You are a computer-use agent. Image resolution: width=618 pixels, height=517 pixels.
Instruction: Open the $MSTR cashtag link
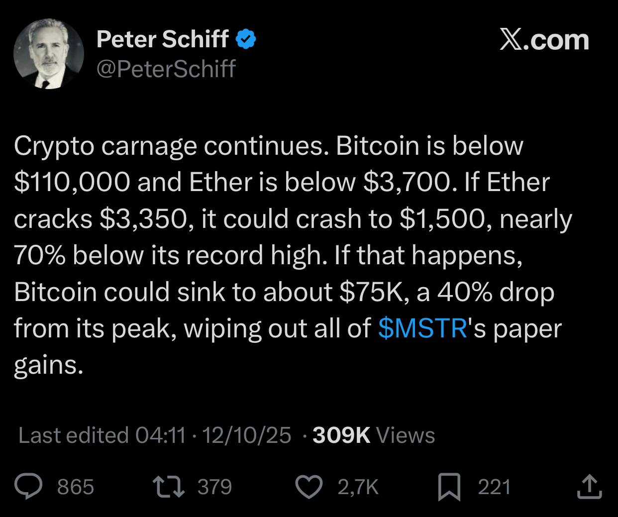[422, 328]
